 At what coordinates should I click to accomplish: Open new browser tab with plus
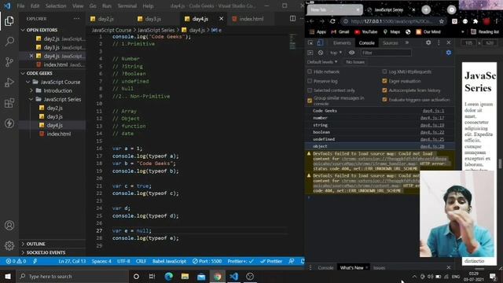(426, 10)
